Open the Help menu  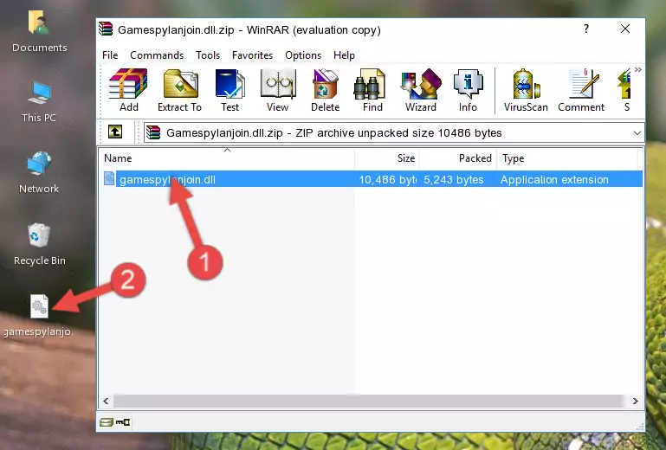tap(344, 55)
